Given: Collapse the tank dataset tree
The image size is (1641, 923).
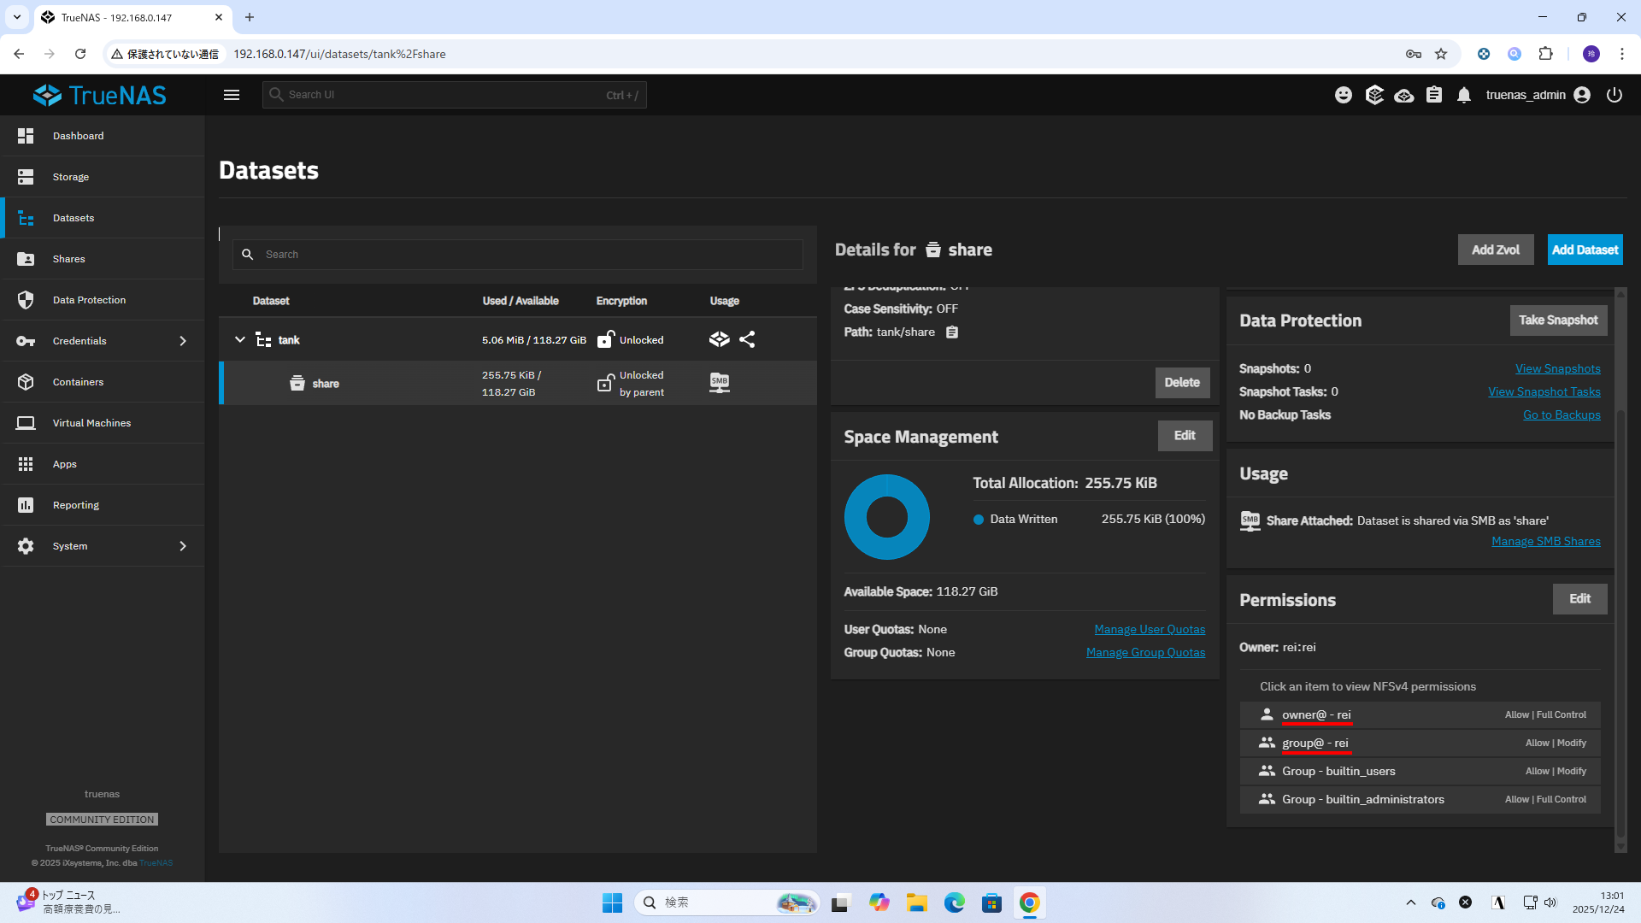Looking at the screenshot, I should coord(240,339).
